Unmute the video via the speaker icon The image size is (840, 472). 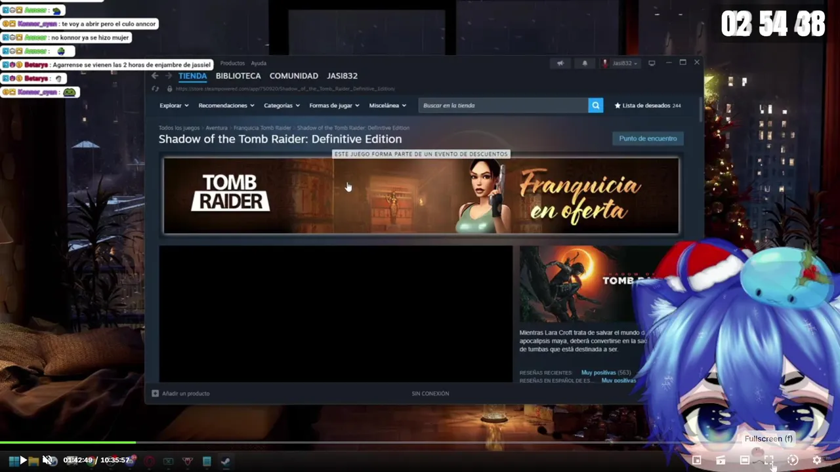(x=48, y=460)
